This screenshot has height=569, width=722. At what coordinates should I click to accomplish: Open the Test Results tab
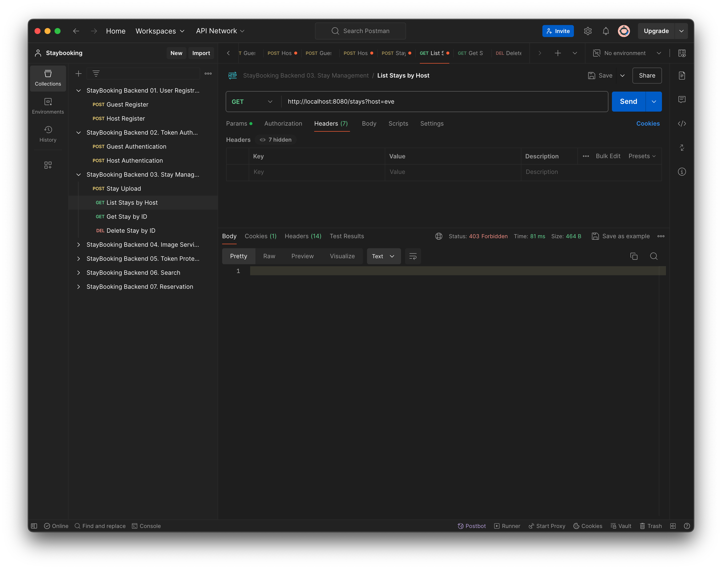(347, 236)
